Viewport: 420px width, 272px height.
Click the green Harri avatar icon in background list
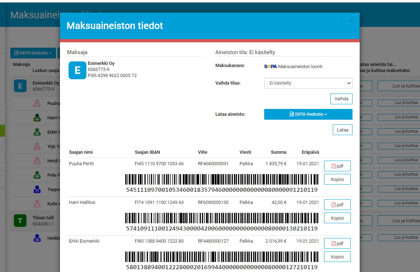37,118
